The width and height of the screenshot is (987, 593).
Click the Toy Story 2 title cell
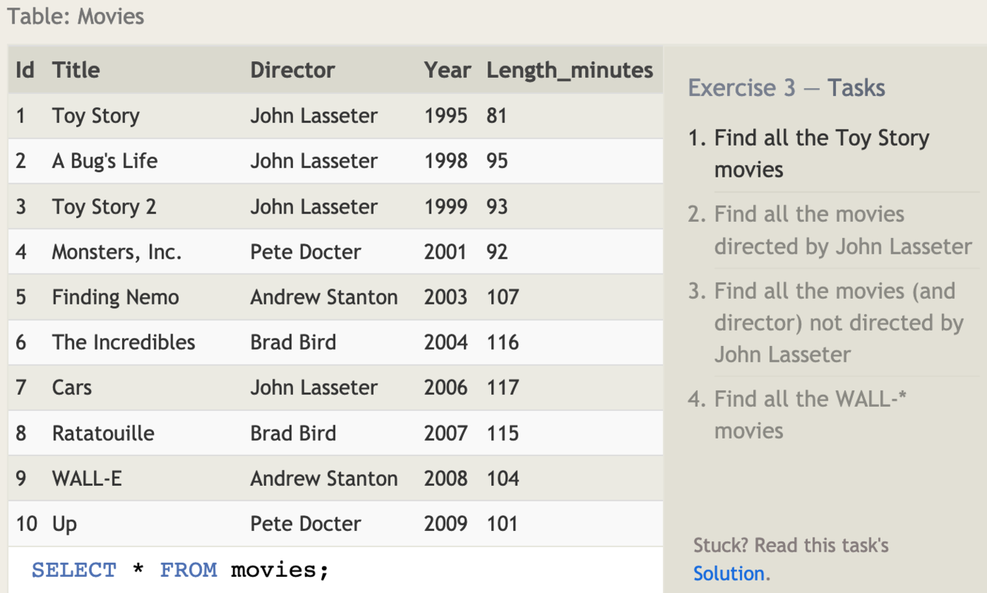(x=104, y=207)
